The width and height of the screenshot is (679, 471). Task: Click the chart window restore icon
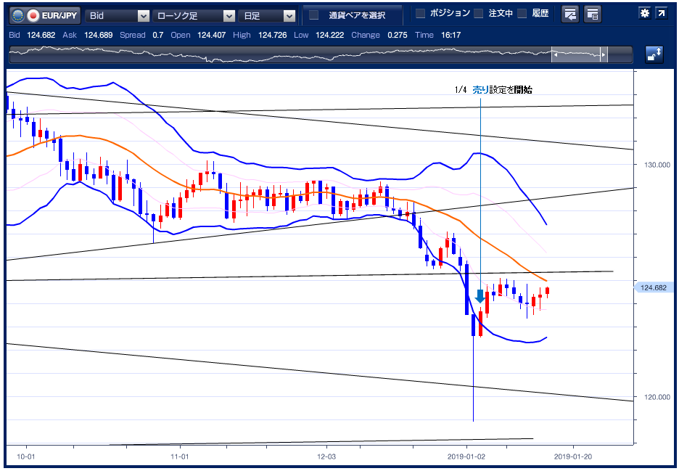coord(570,14)
